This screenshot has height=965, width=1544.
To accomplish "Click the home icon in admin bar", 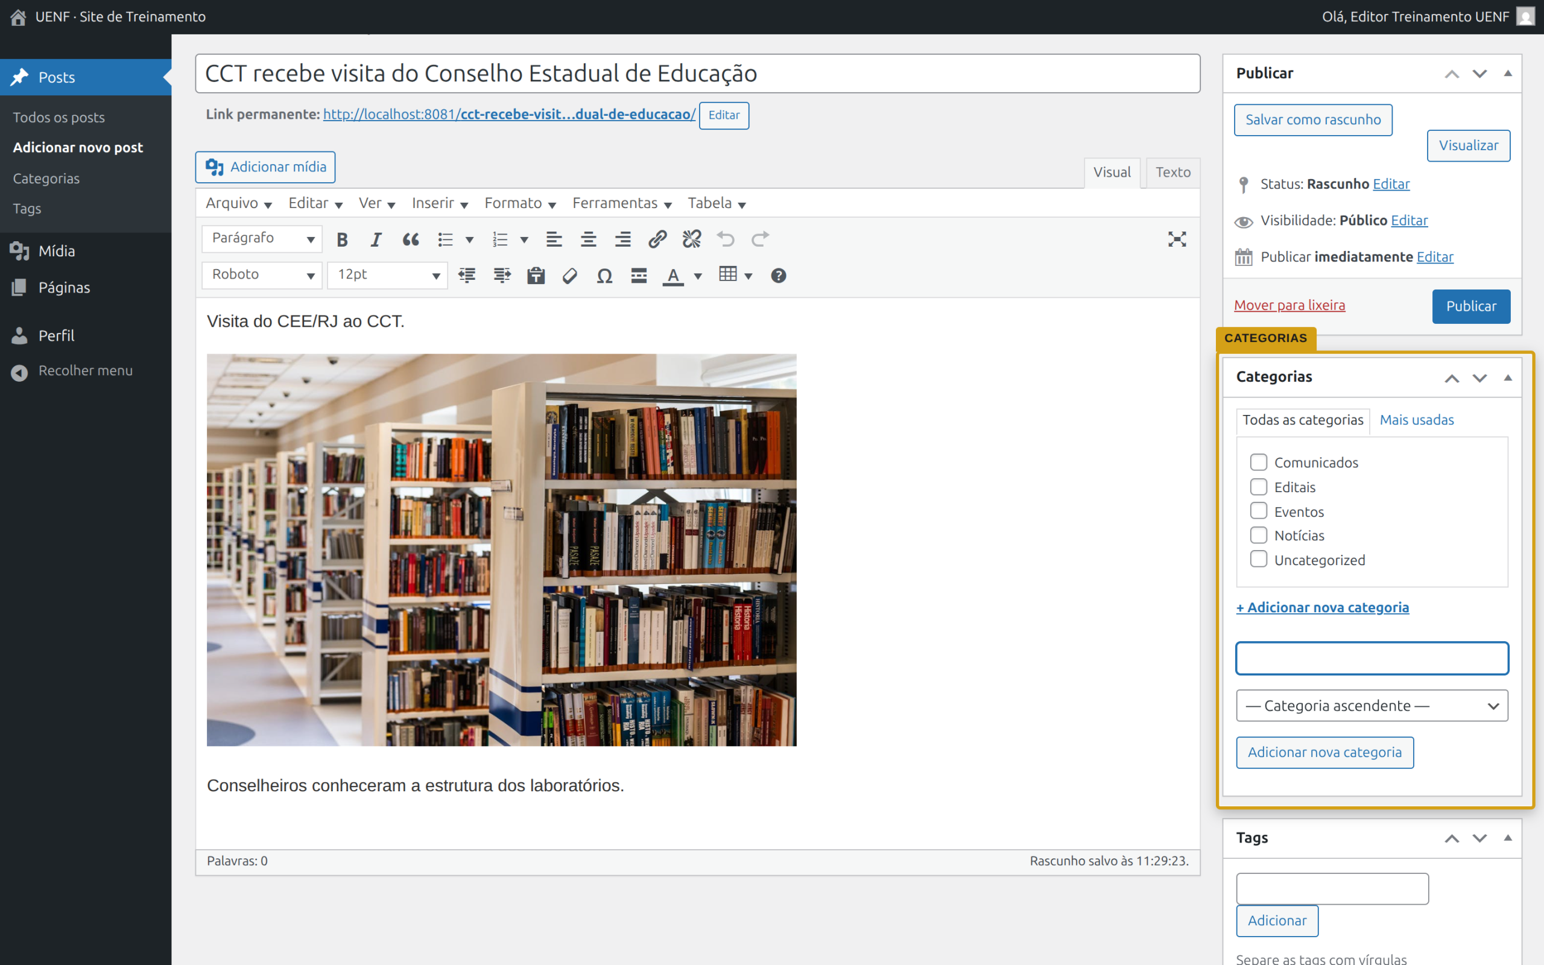I will pyautogui.click(x=19, y=17).
